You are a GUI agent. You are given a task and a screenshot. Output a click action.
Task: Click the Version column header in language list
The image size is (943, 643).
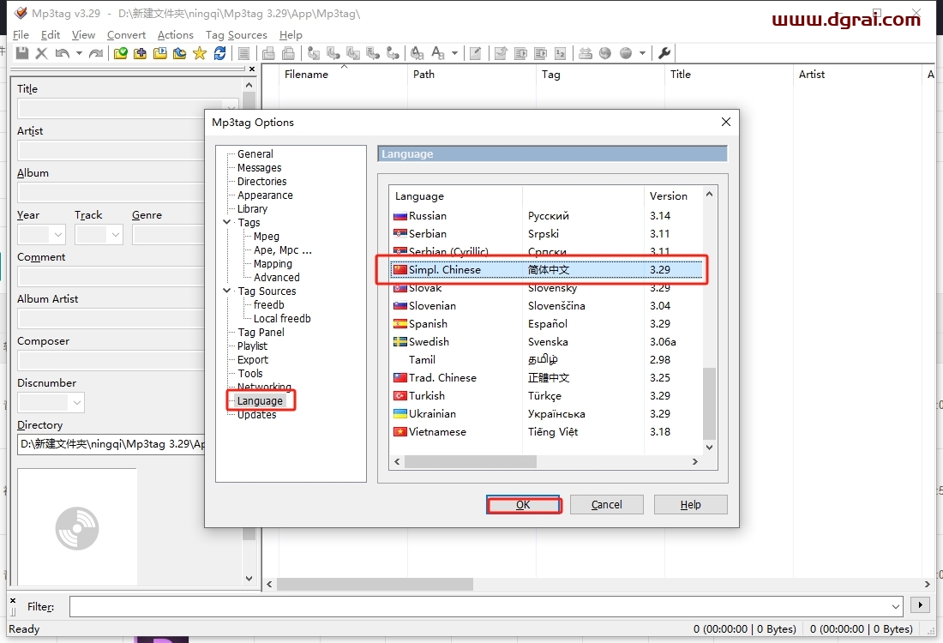pyautogui.click(x=674, y=196)
